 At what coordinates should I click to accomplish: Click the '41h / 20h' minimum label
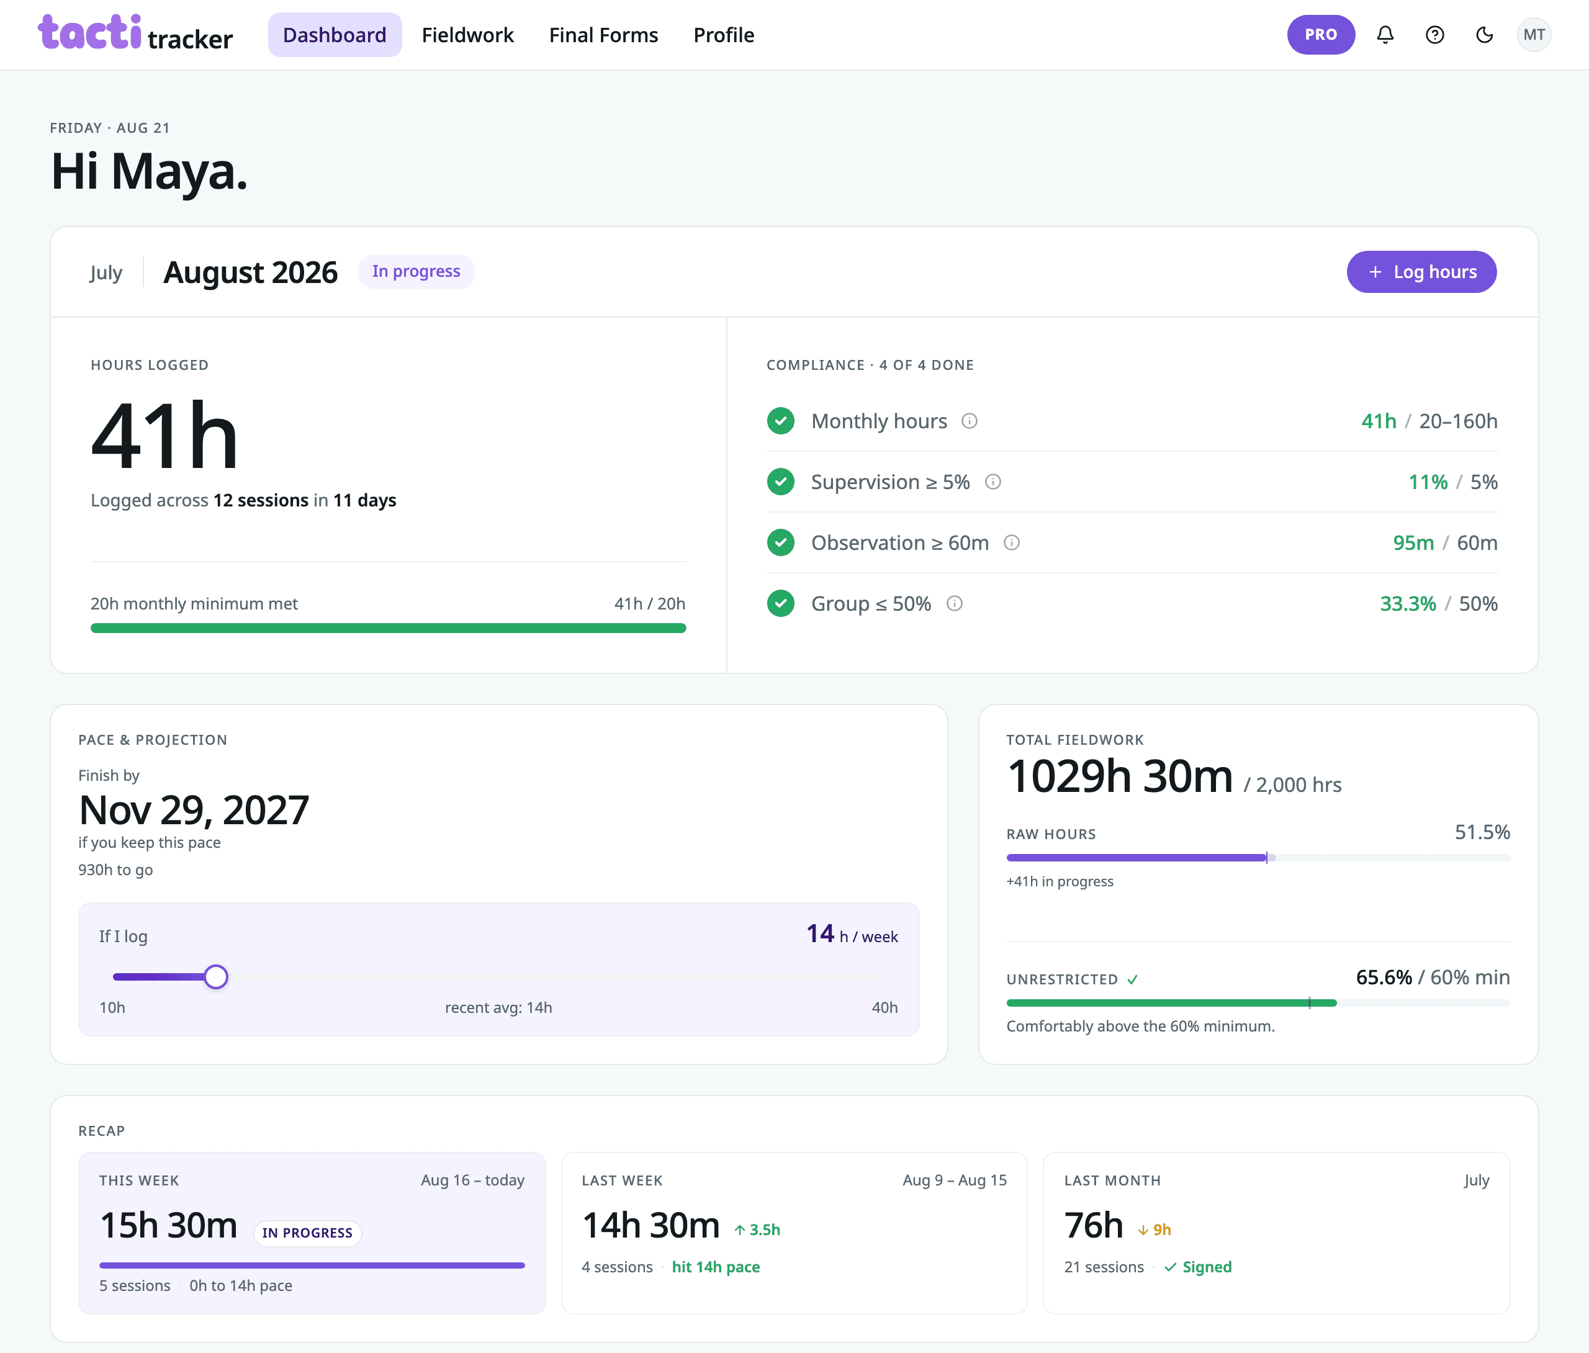point(649,604)
